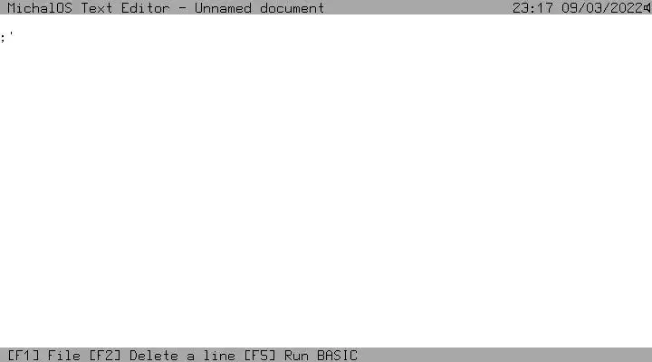
Task: Click the [F2] key label in bottom bar
Action: pos(105,356)
